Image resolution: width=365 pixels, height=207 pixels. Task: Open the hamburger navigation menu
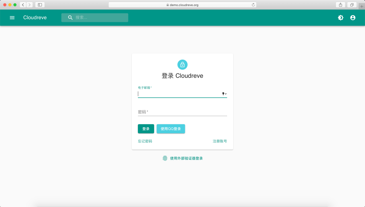[x=12, y=18]
